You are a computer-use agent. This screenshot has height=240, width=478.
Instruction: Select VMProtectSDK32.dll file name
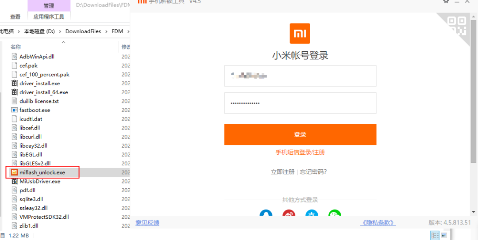point(44,217)
